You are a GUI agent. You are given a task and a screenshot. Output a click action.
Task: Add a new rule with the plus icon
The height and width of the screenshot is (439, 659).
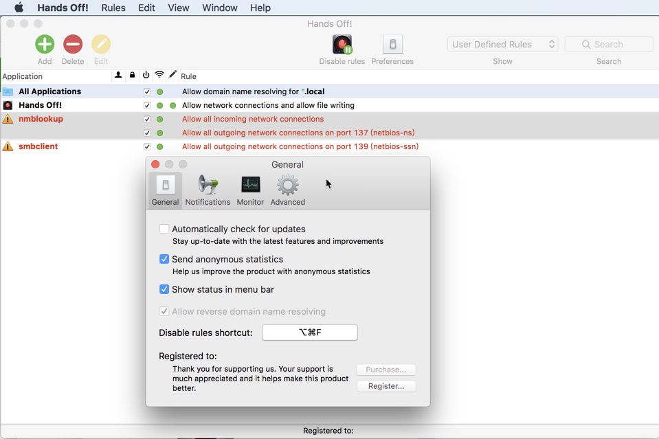44,44
